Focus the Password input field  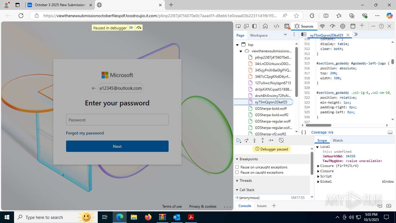click(117, 120)
